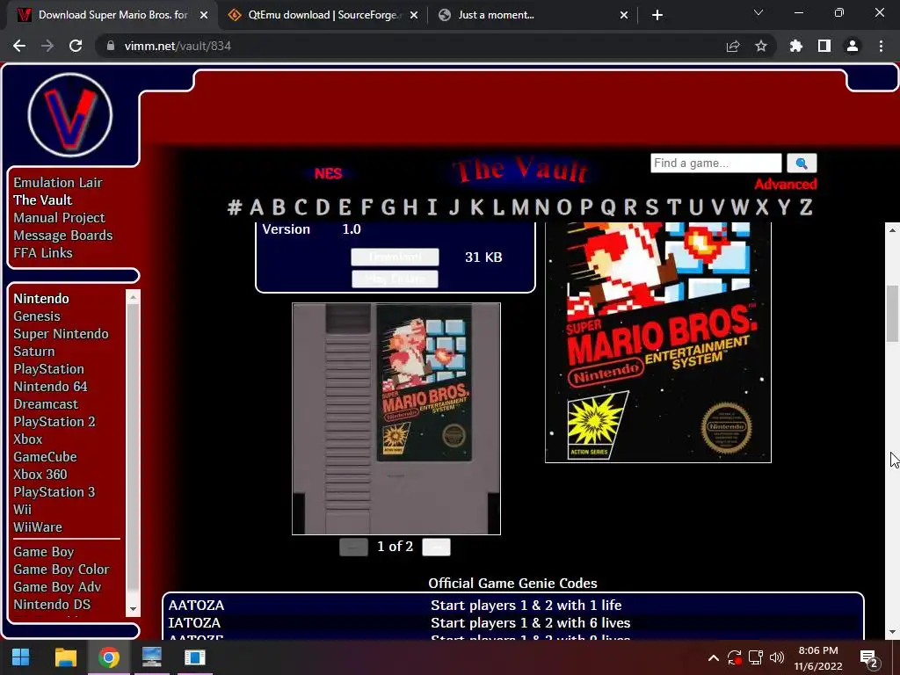This screenshot has height=675, width=900.
Task: Share this page via share icon
Action: click(733, 46)
